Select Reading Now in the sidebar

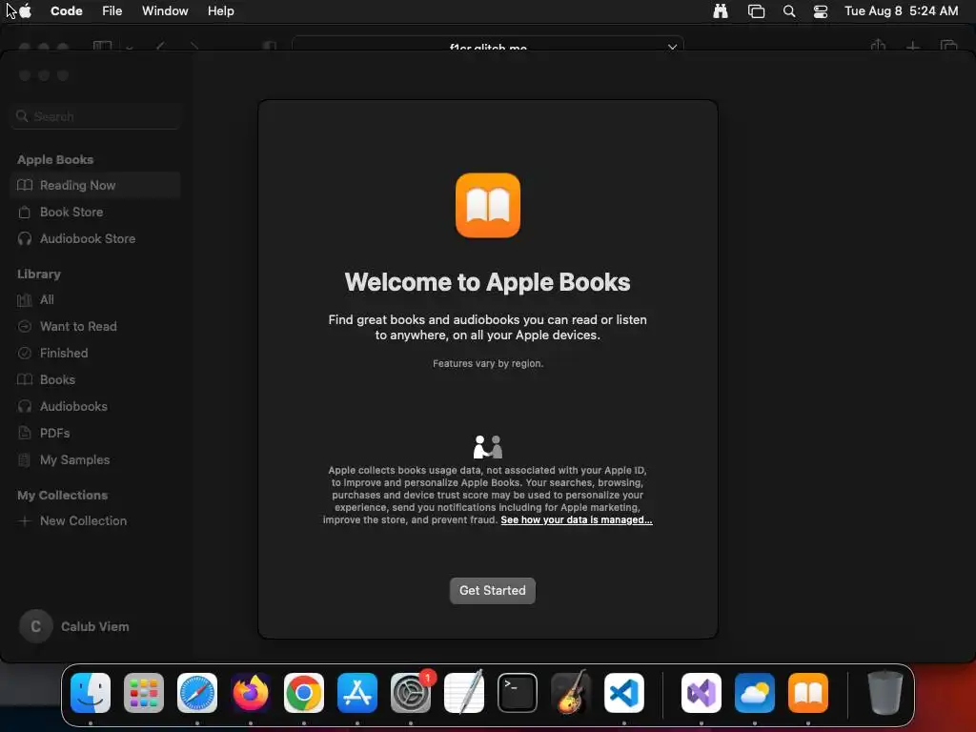click(95, 185)
